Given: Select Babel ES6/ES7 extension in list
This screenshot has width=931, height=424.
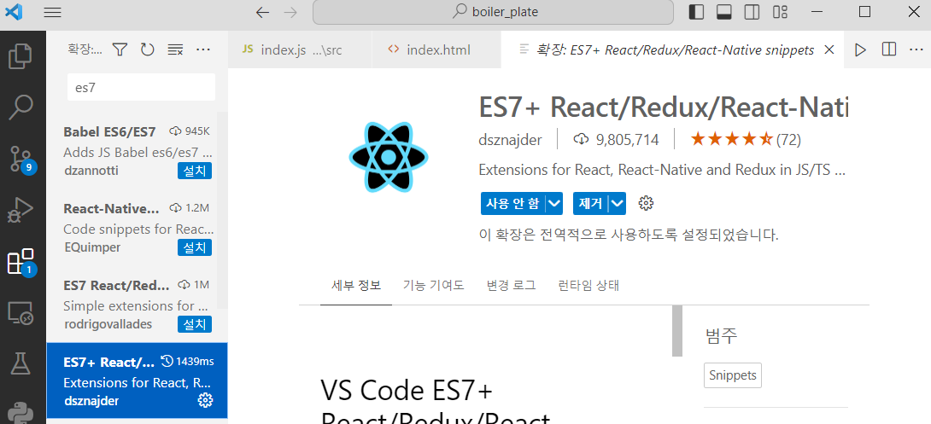Looking at the screenshot, I should point(138,151).
